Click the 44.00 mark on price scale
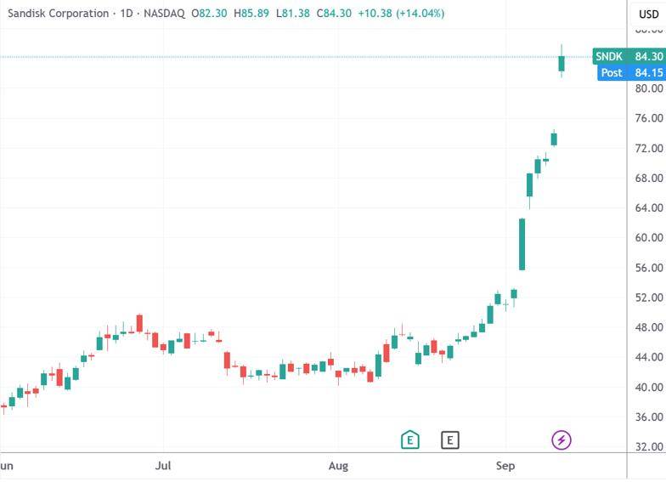This screenshot has height=482, width=666. click(648, 358)
